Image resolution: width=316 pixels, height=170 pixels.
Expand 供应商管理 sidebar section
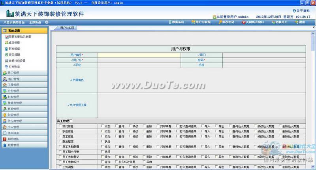(x=24, y=121)
